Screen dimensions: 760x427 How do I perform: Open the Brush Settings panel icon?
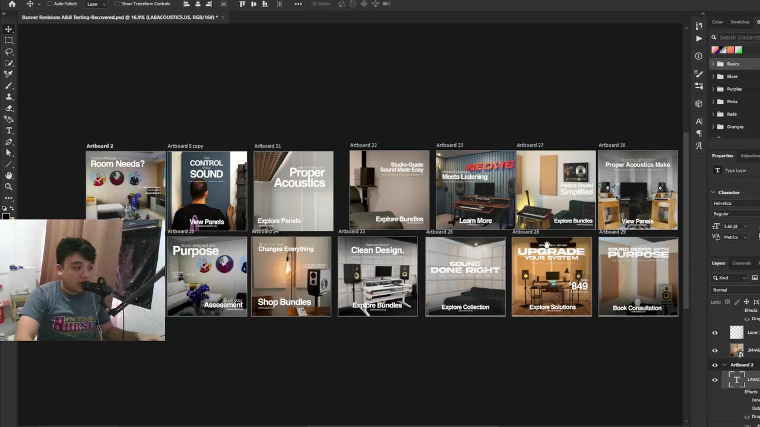699,74
